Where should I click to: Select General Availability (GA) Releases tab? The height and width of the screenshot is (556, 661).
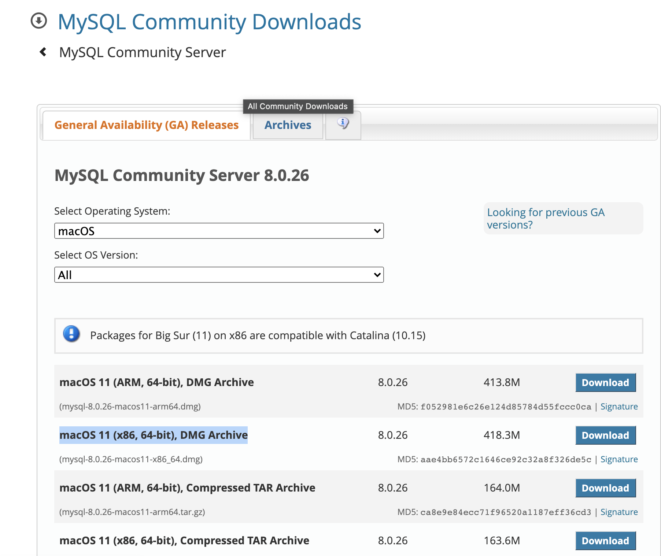point(147,125)
